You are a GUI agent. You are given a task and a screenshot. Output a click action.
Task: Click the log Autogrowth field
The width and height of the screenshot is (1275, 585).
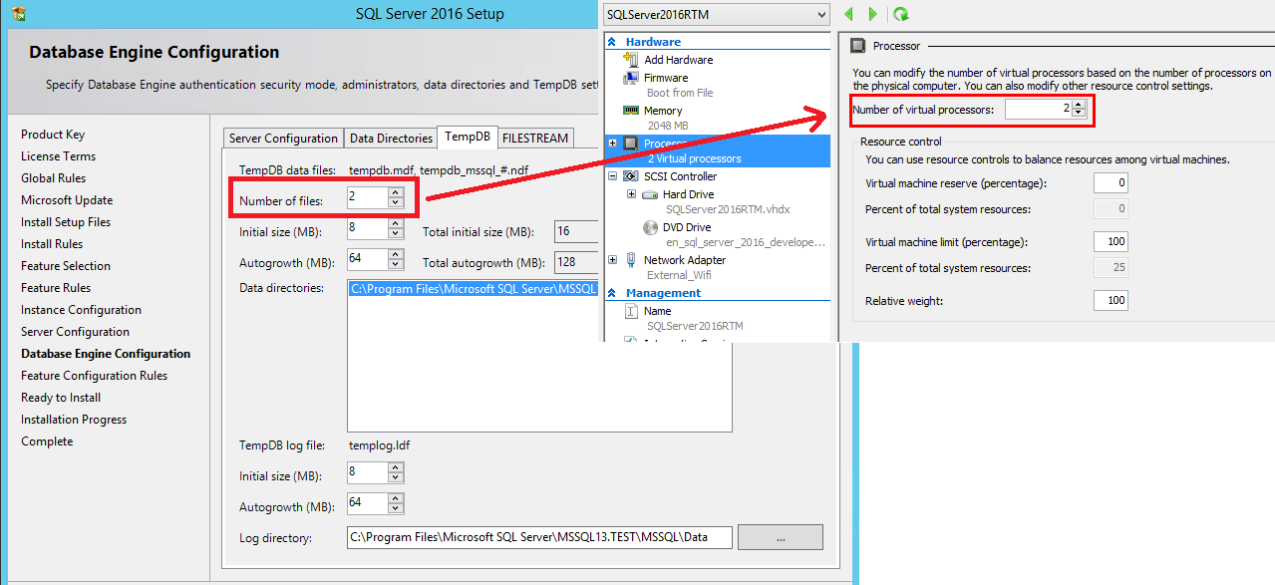coord(367,503)
